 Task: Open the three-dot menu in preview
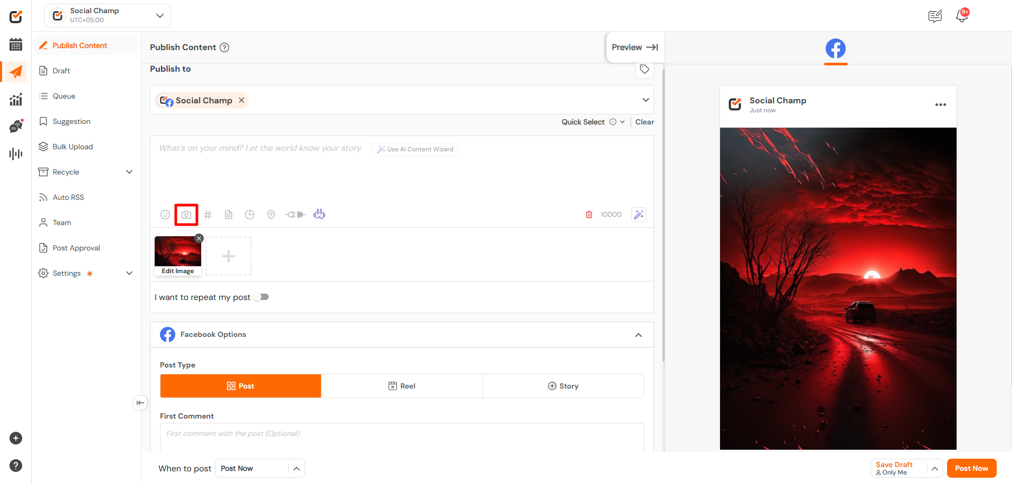tap(941, 104)
